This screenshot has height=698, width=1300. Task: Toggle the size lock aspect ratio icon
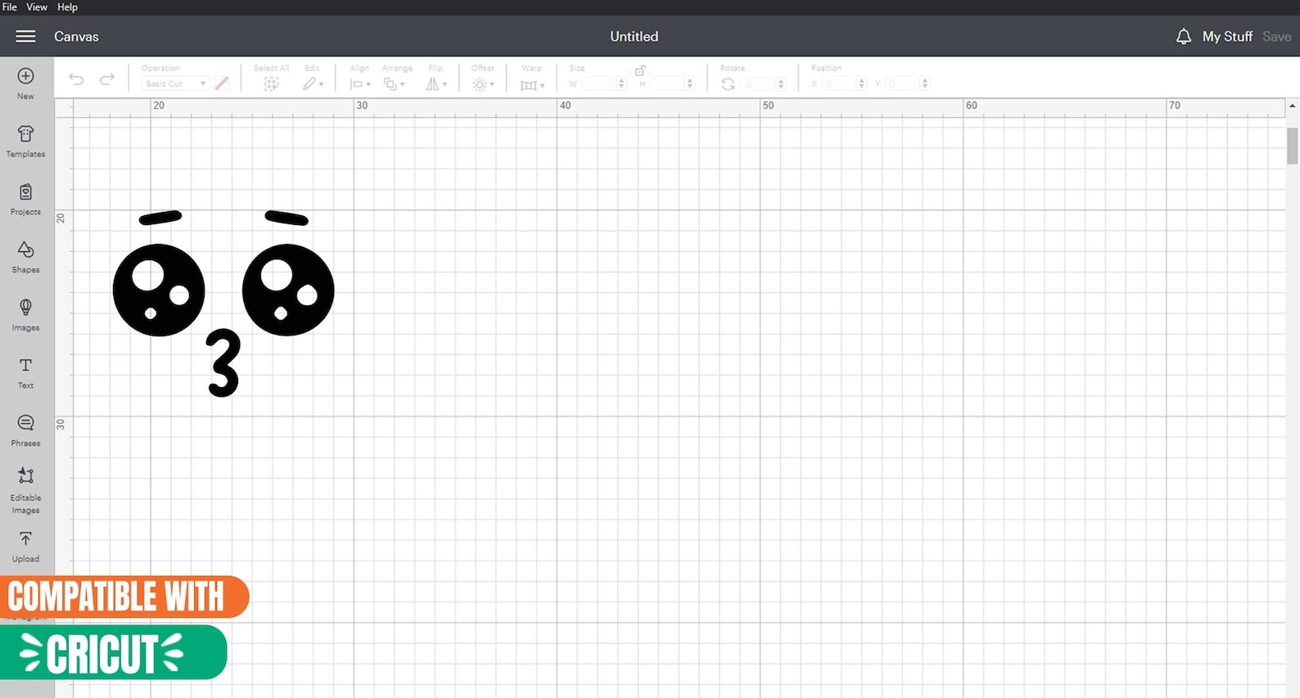(640, 70)
